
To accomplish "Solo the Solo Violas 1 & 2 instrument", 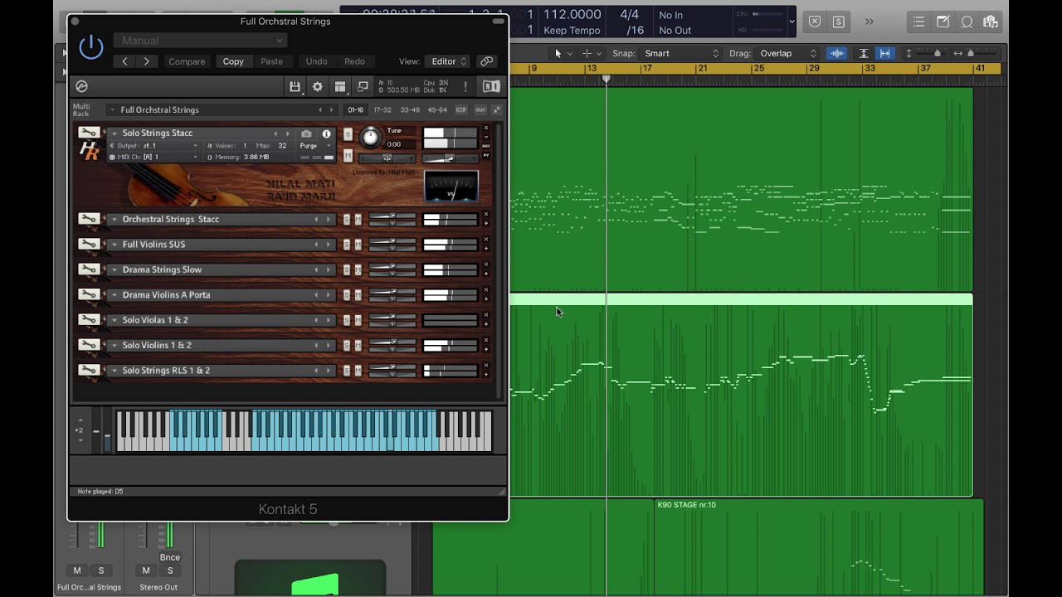I will pos(347,320).
